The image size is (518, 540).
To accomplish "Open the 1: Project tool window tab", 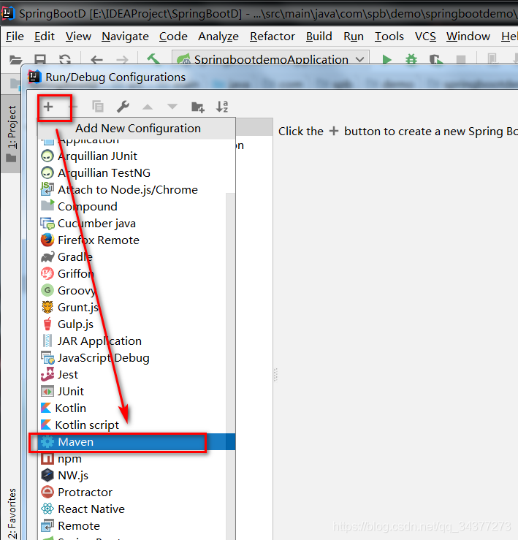I will [12, 134].
